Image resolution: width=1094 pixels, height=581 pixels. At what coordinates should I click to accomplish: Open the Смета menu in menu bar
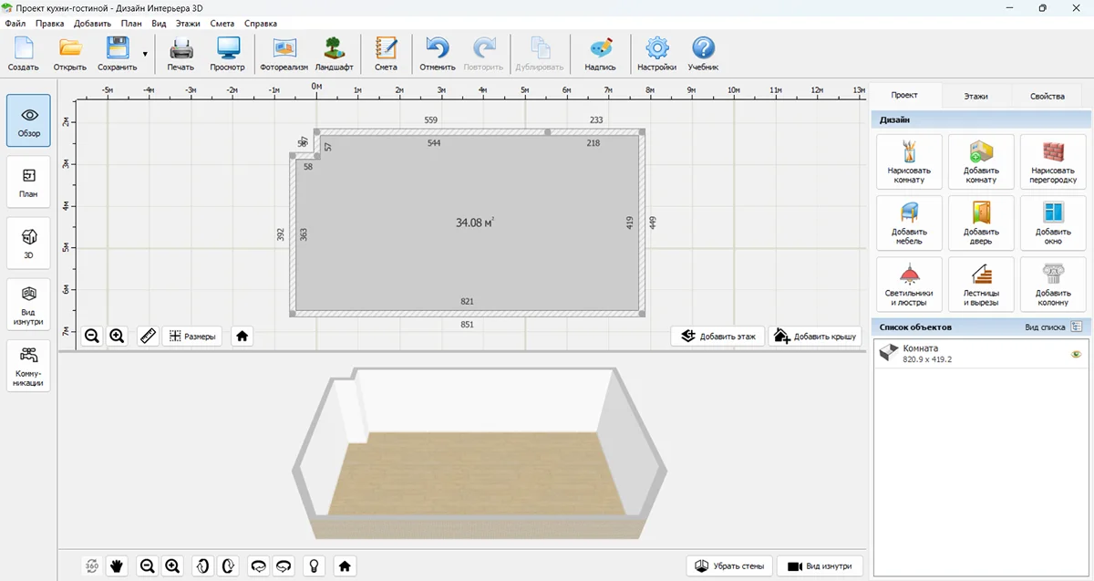pyautogui.click(x=222, y=23)
